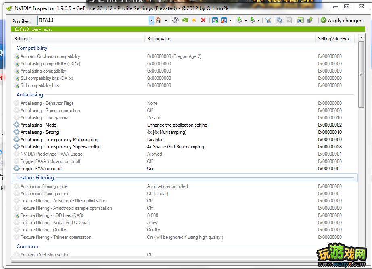Screen dimensions: 372x269
Task: Click icon beside SLI compatibility bits (DX1x)
Action: (x=17, y=79)
